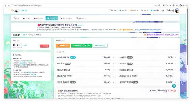
Task: Collapse the 关注雨云淘宝店 task row
Action: 176,82
